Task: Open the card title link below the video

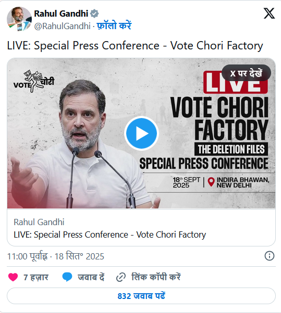Action: [x=109, y=234]
